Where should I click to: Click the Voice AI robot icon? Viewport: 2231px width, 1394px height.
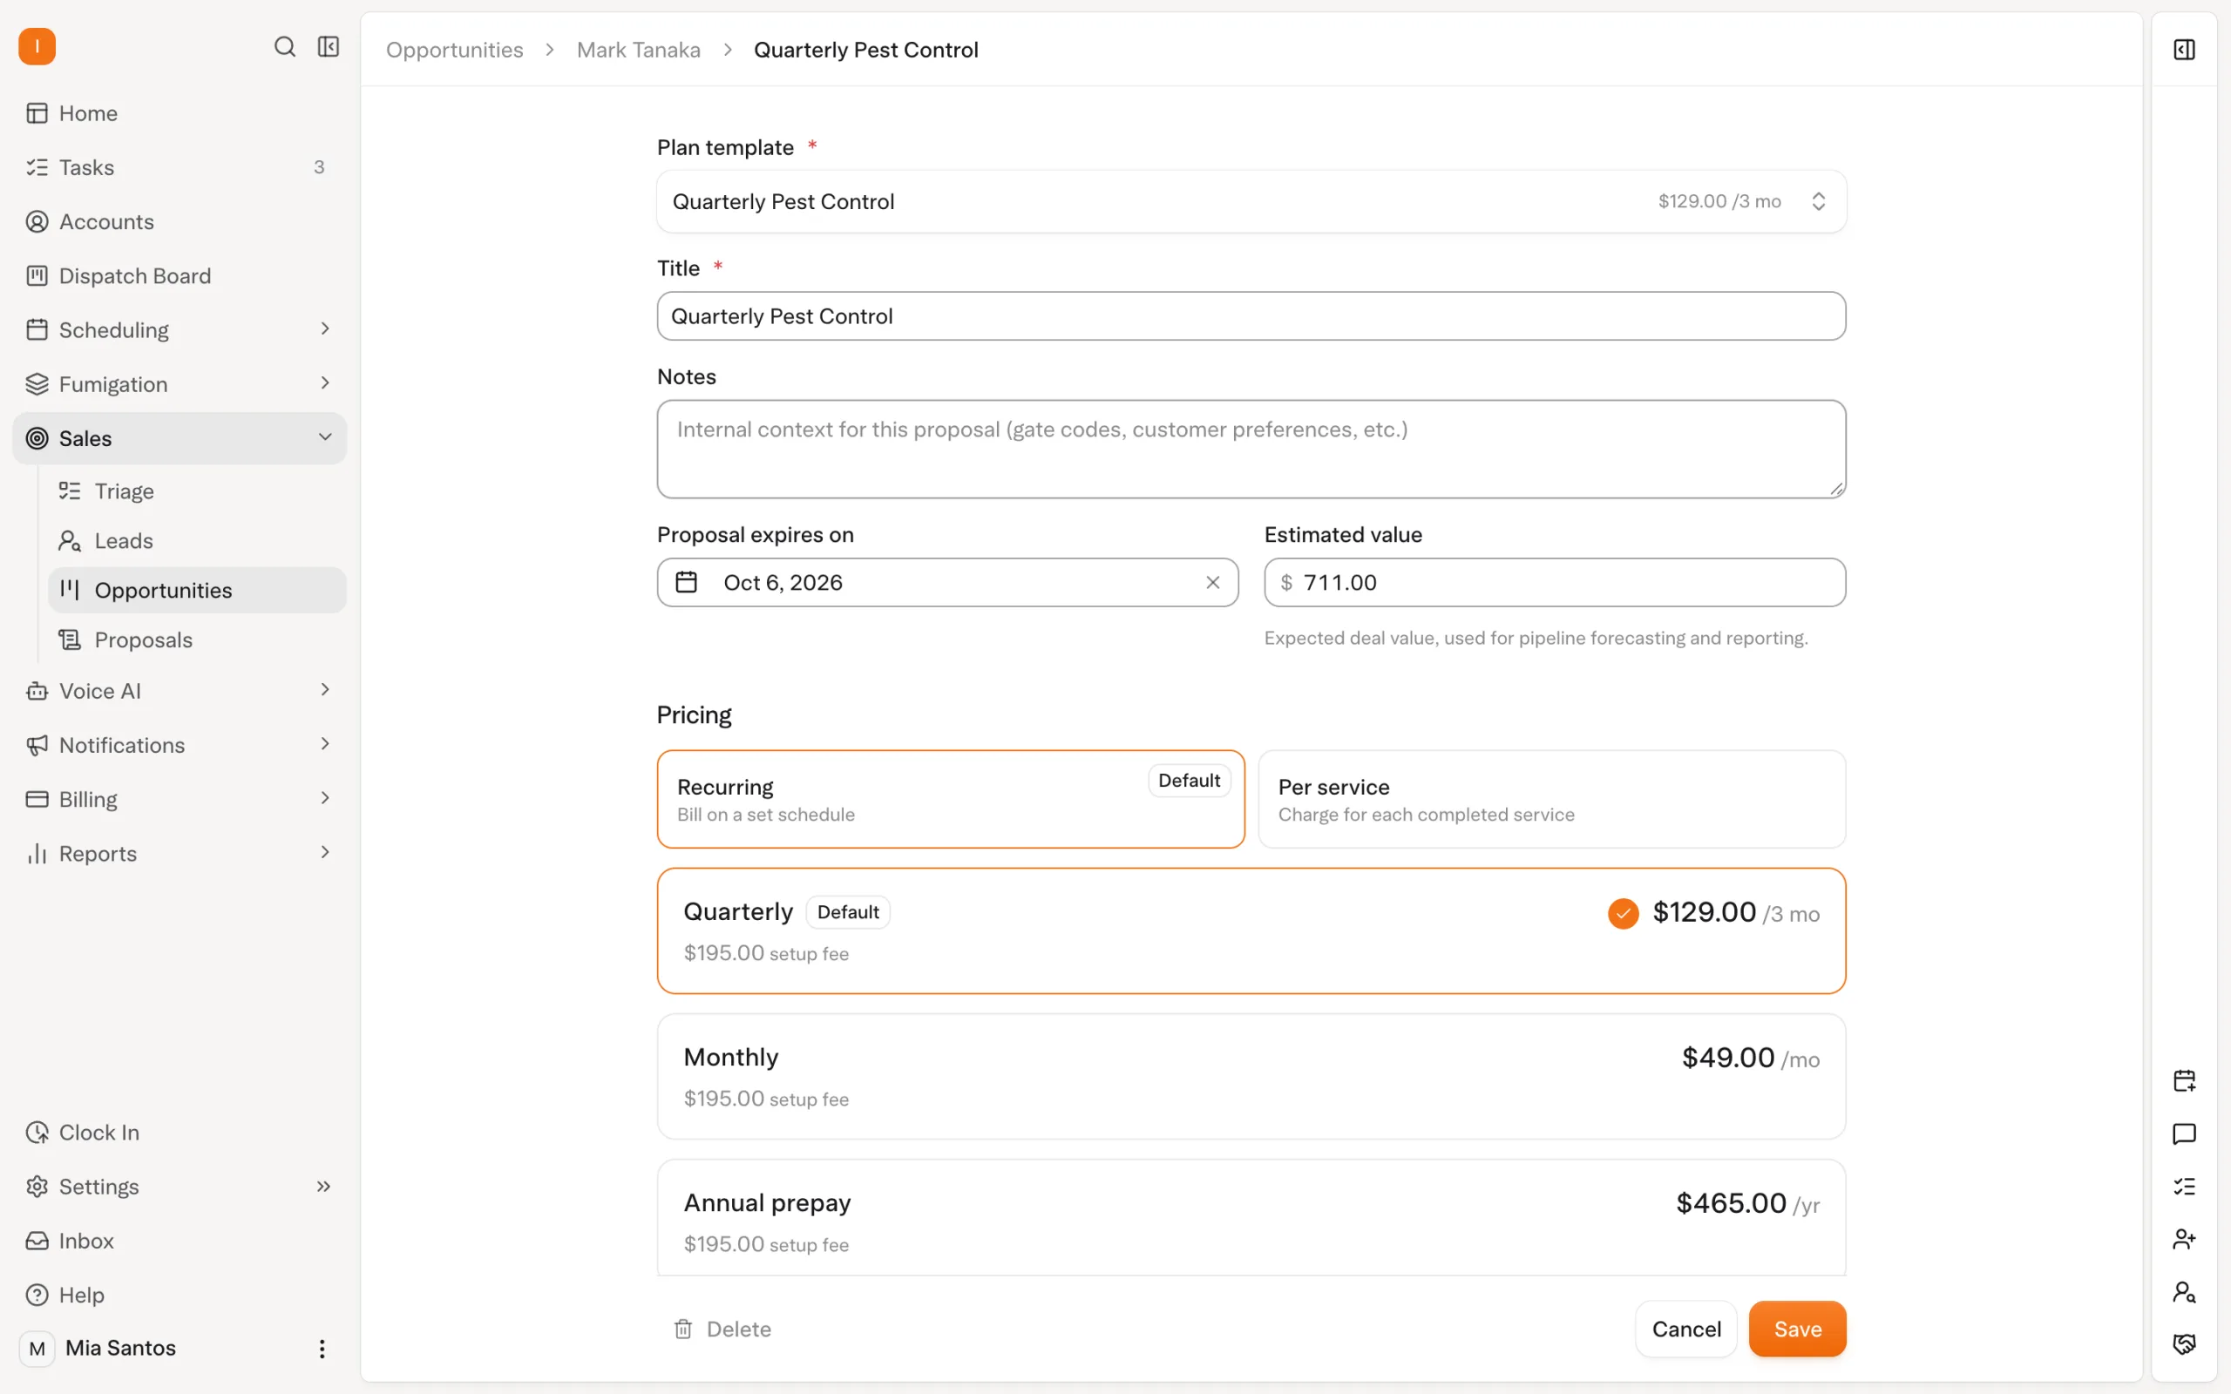point(37,691)
